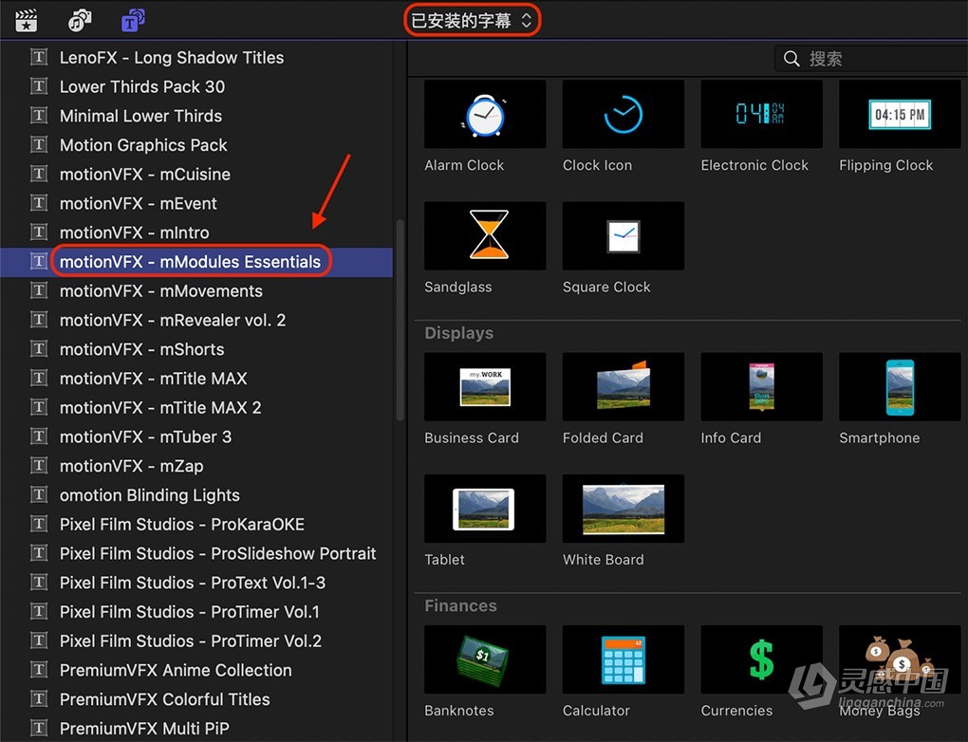The width and height of the screenshot is (968, 742).
Task: Select the Folded Card thumbnail
Action: [624, 386]
